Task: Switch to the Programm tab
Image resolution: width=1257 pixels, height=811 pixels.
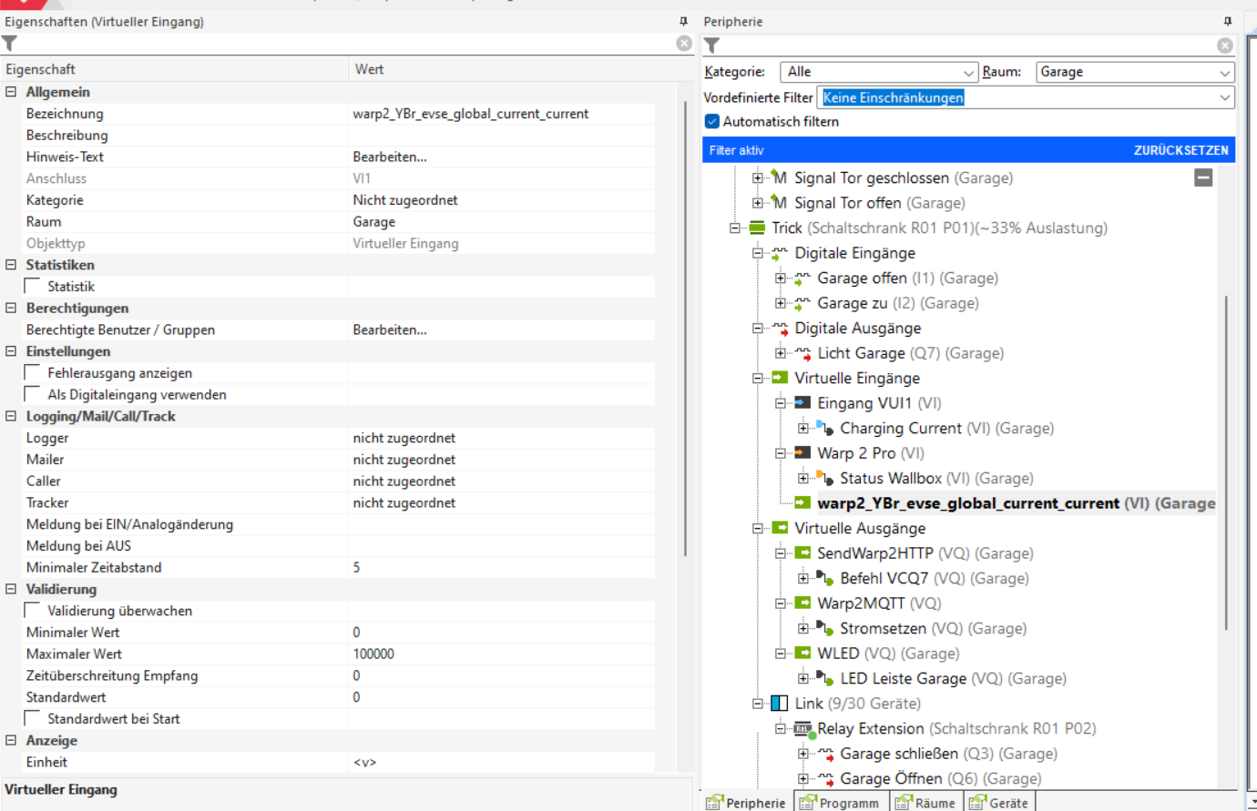Action: 839,802
